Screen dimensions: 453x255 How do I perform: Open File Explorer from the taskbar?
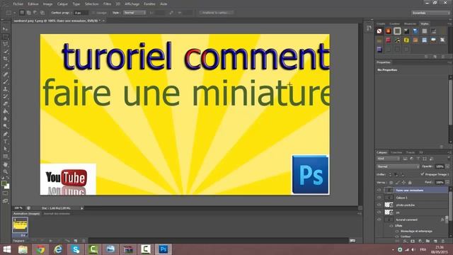(x=23, y=249)
